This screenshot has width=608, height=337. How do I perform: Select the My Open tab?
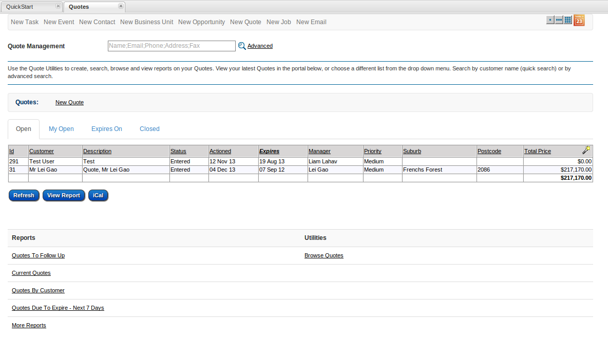coord(61,129)
